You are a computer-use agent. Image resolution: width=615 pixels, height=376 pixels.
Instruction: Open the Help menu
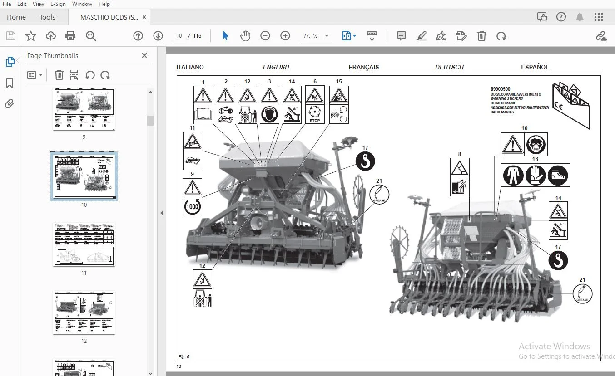coord(104,4)
